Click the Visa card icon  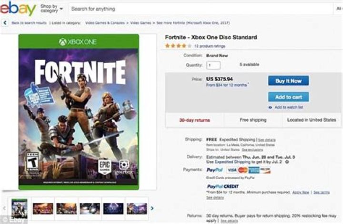(x=232, y=170)
